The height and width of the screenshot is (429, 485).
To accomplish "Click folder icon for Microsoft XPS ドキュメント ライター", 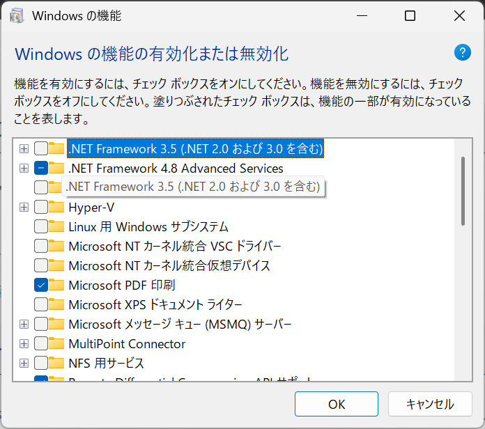I will tap(56, 305).
